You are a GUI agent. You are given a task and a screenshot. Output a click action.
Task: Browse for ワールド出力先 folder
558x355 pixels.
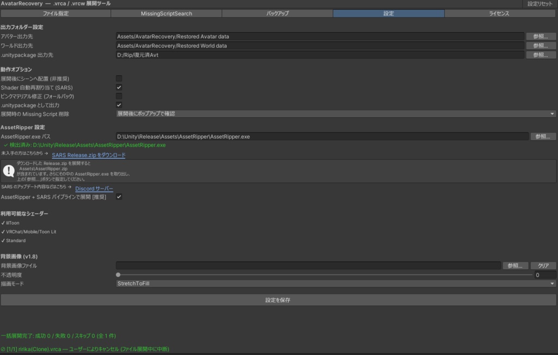click(541, 46)
